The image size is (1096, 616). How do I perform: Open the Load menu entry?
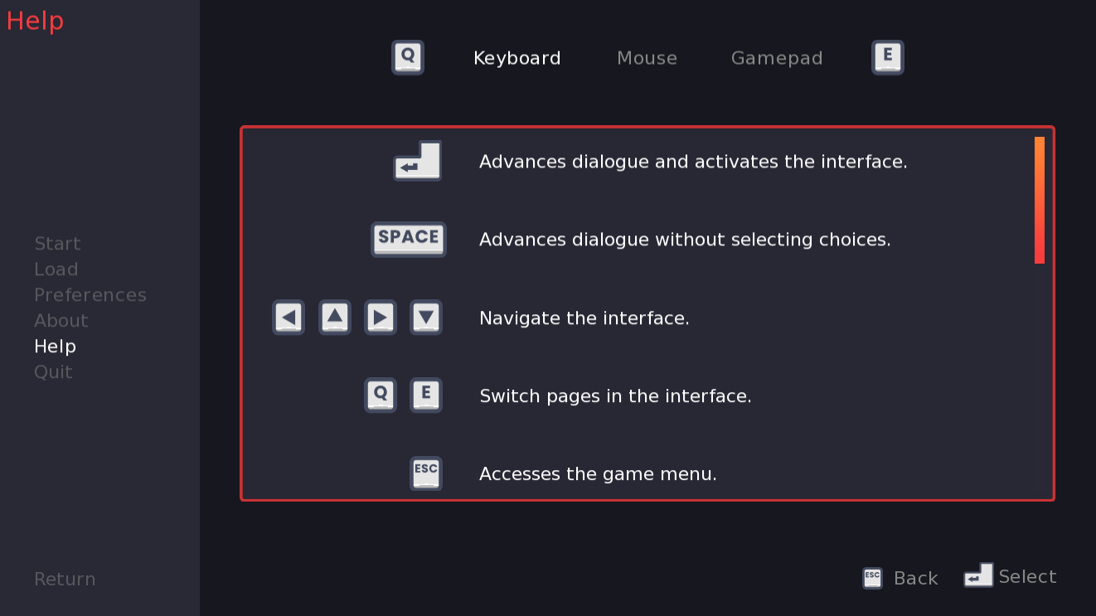tap(56, 269)
